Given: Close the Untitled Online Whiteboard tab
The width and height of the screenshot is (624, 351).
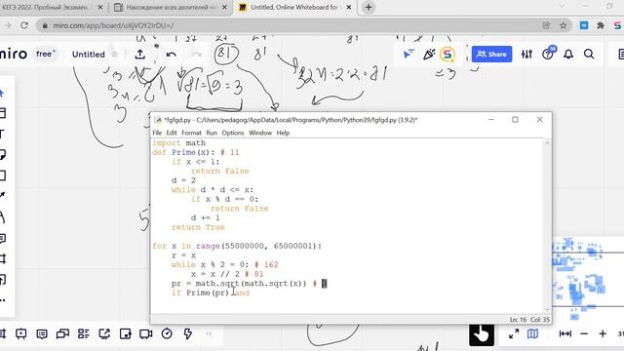Looking at the screenshot, I should click(349, 7).
